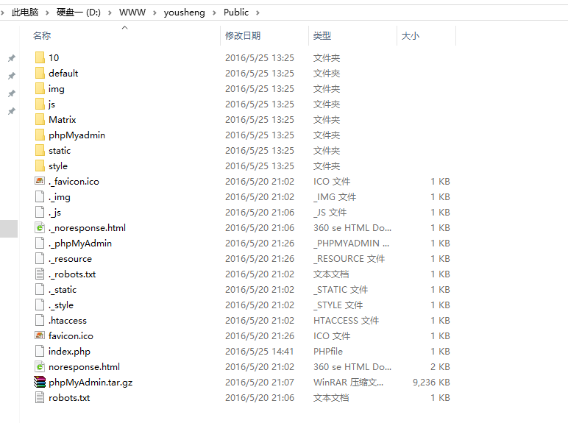Click the icon of the folder named 10
This screenshot has width=568, height=423.
tap(40, 58)
